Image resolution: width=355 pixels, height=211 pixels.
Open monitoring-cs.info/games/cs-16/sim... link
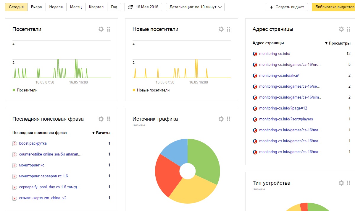click(290, 97)
